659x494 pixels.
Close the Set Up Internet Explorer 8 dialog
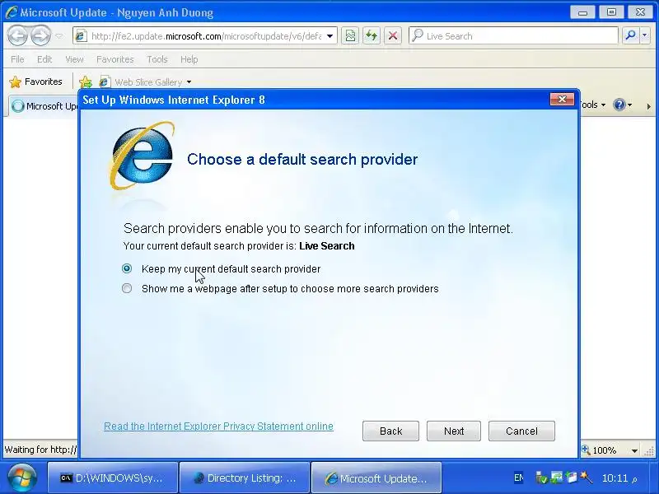(x=562, y=99)
